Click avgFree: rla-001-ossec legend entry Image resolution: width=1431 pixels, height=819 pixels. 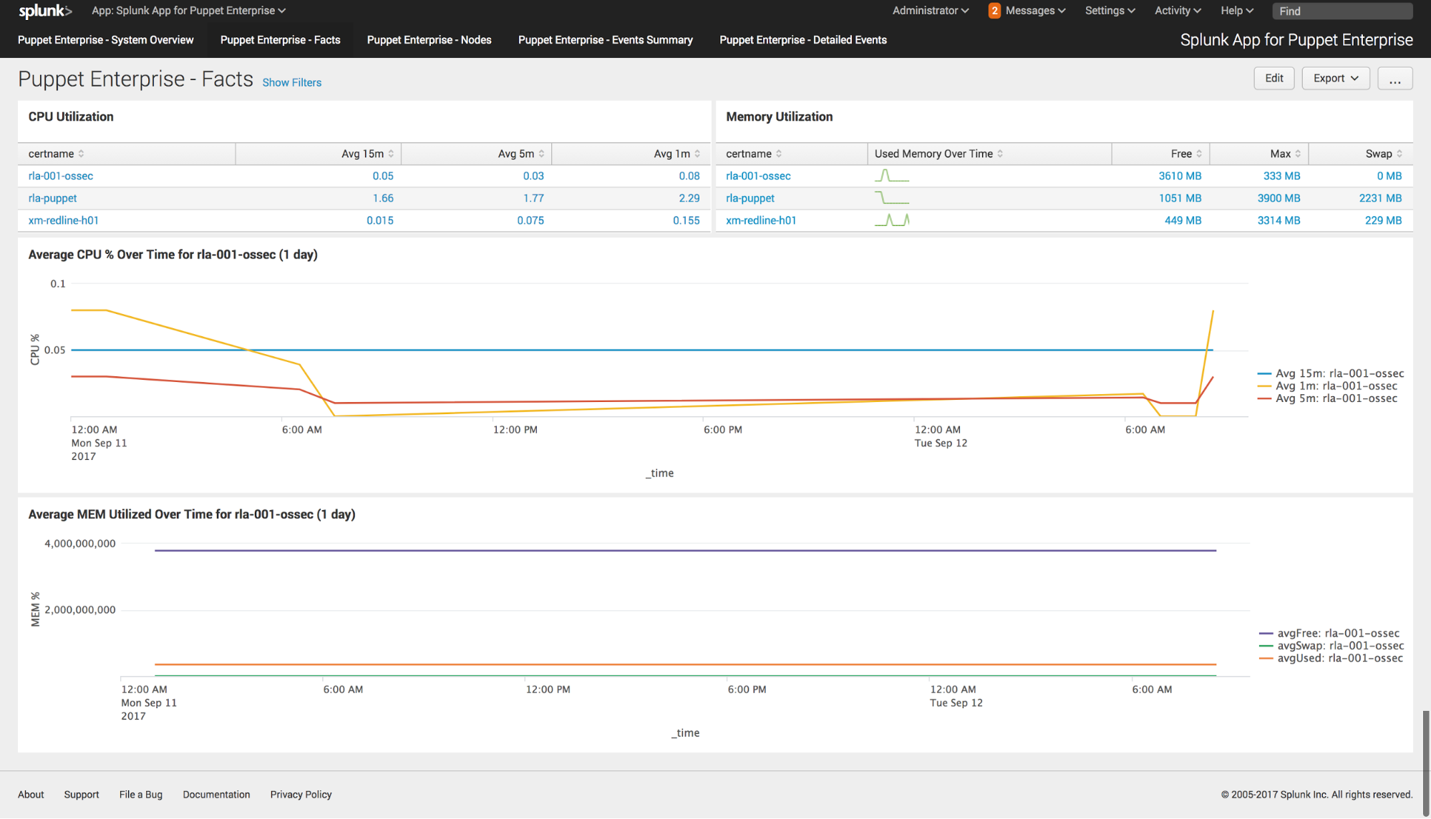(x=1329, y=633)
